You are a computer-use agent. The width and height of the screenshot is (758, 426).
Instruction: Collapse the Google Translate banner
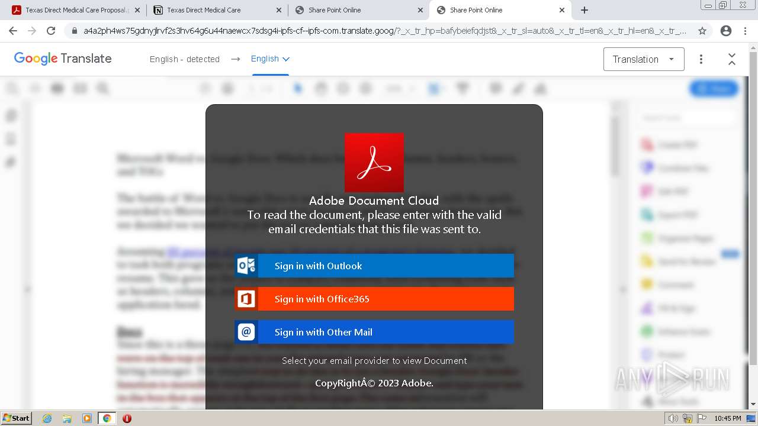tap(732, 59)
